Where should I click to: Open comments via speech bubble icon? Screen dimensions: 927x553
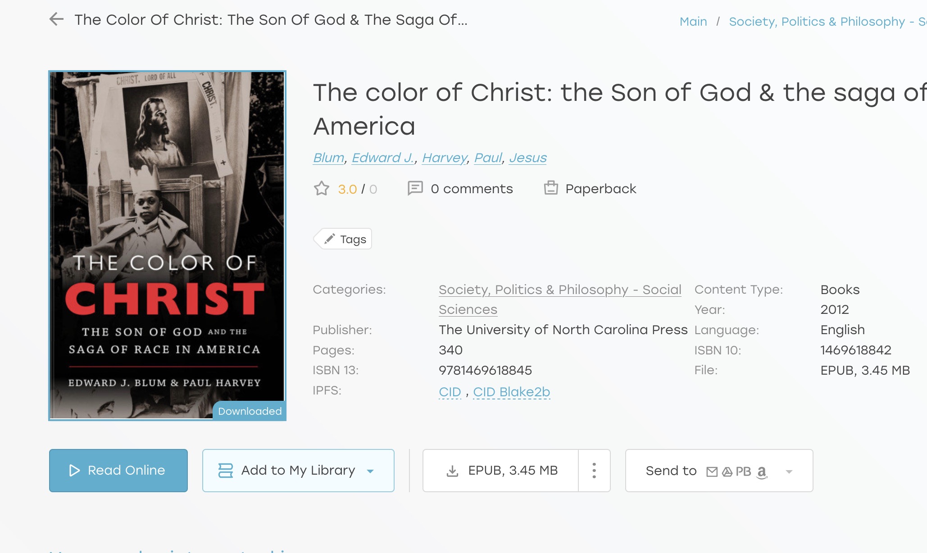click(x=415, y=188)
